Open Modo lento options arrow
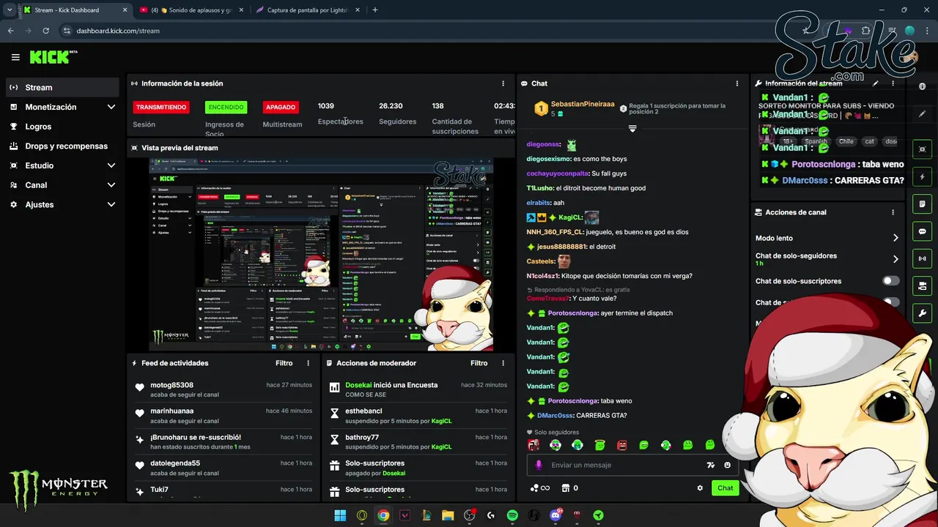The height and width of the screenshot is (527, 938). [895, 238]
